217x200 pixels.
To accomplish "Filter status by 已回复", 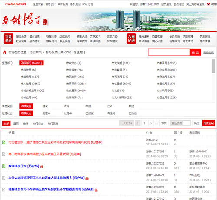I will point(89,113).
